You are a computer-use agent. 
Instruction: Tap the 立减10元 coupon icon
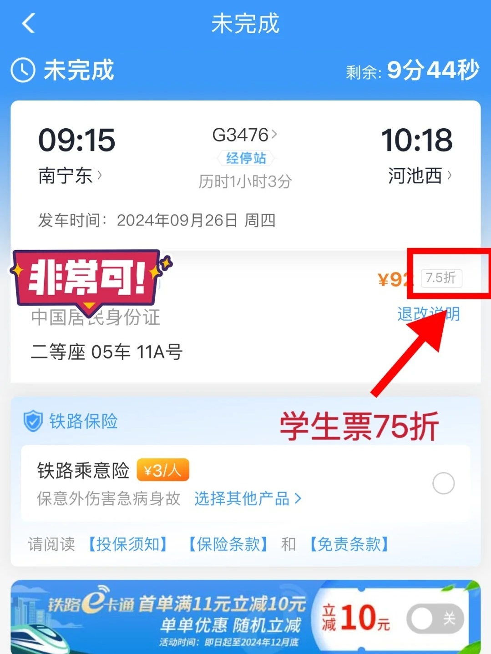click(x=356, y=618)
